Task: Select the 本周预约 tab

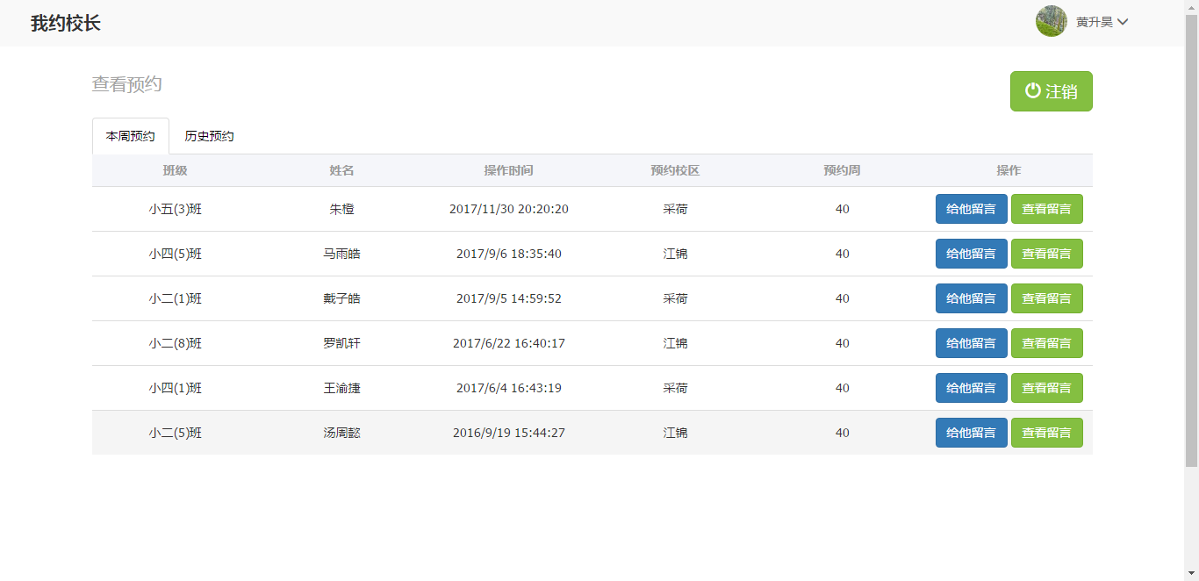Action: coord(130,136)
